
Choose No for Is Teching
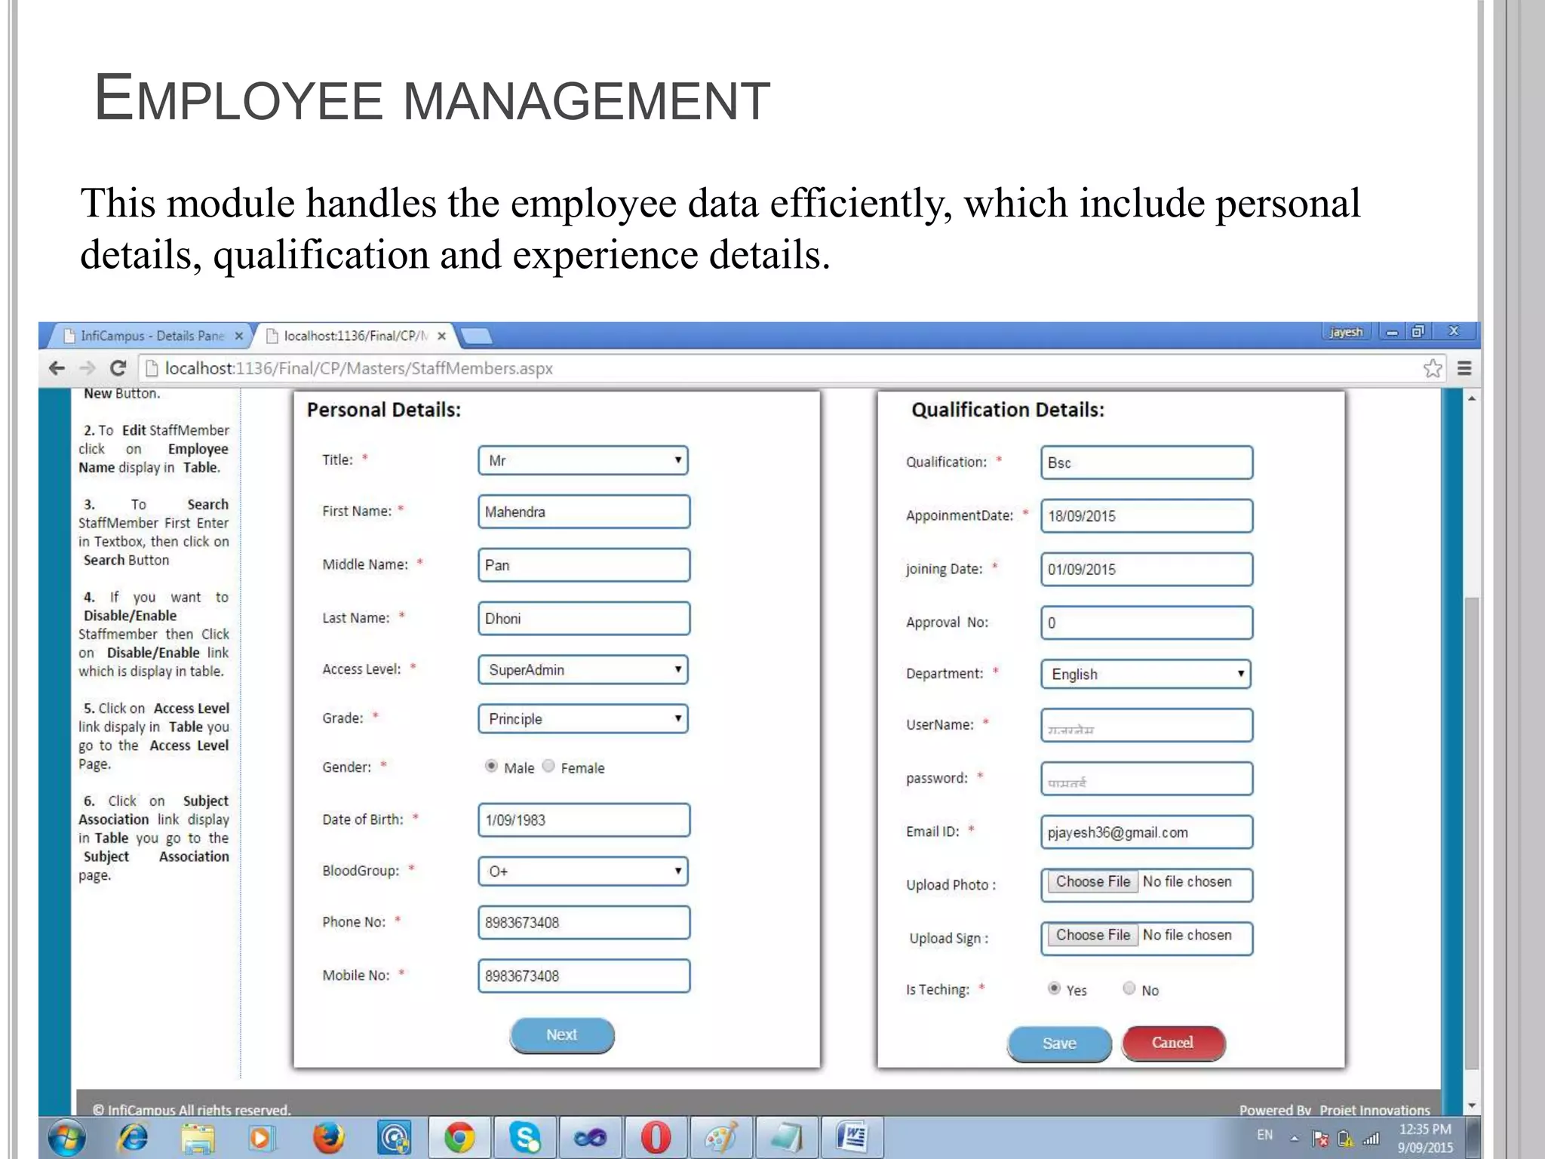[1129, 988]
